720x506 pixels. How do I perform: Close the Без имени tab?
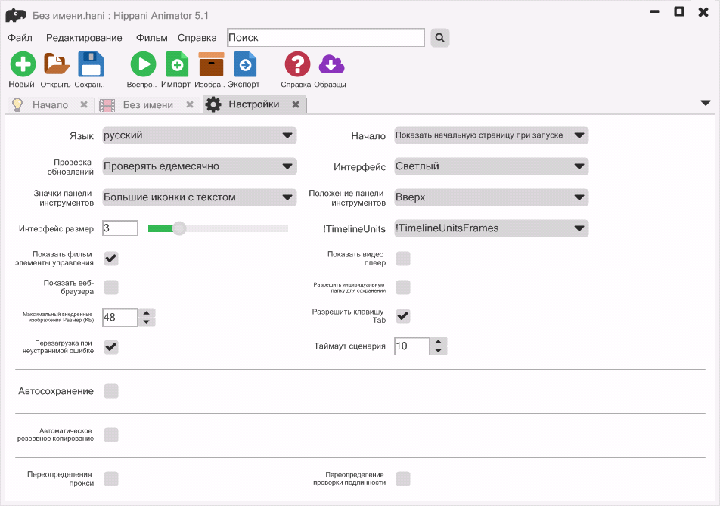pyautogui.click(x=190, y=104)
